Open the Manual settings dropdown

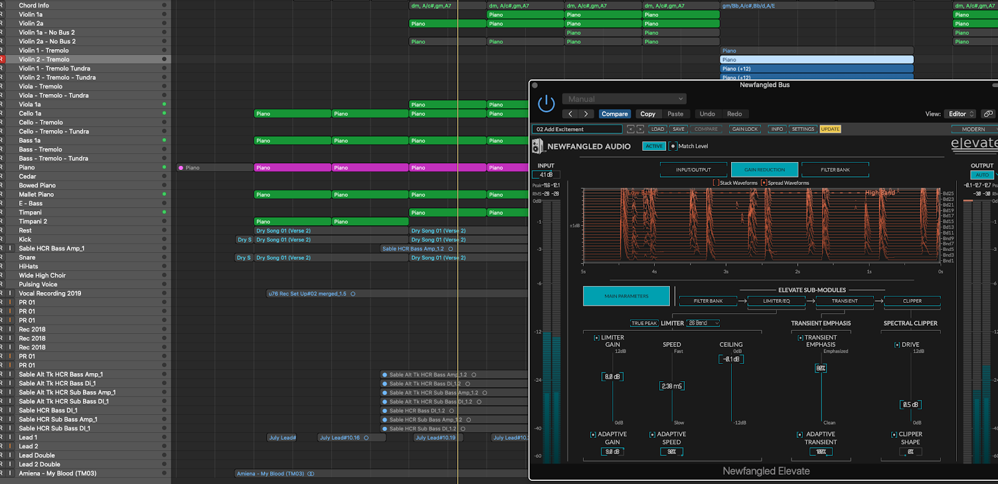pos(624,99)
